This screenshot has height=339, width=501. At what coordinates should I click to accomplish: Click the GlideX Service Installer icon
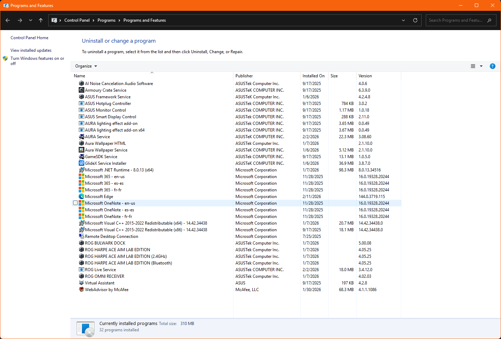[82, 163]
